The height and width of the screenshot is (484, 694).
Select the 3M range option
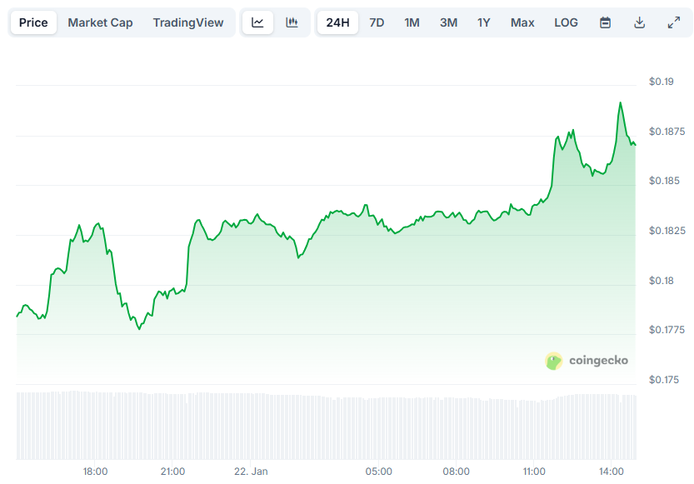click(448, 22)
